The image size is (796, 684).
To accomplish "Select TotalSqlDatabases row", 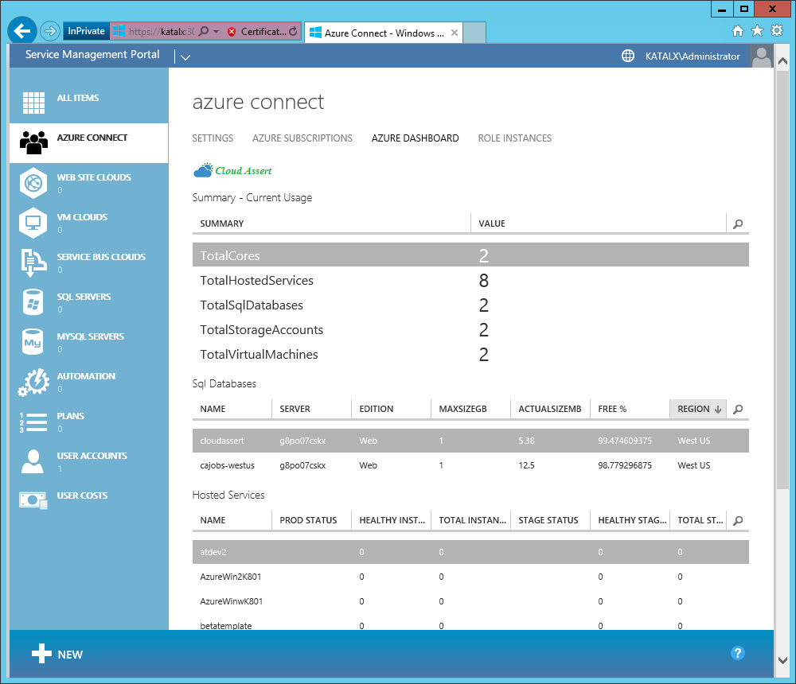I will (470, 305).
